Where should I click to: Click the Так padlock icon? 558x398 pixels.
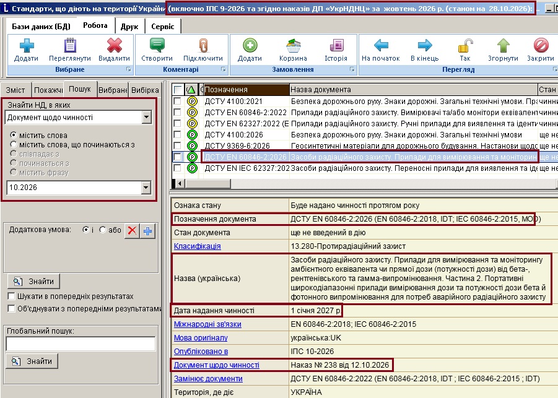pos(465,46)
